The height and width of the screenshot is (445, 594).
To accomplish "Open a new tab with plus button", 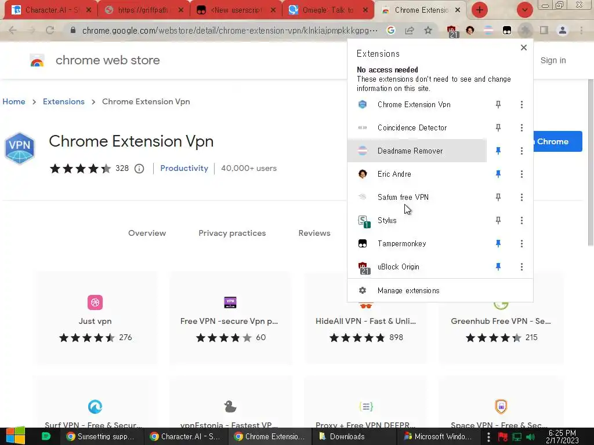I will [480, 10].
